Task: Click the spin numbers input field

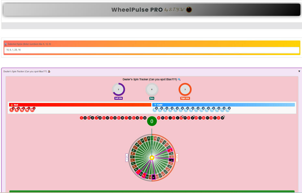Action: coord(151,50)
